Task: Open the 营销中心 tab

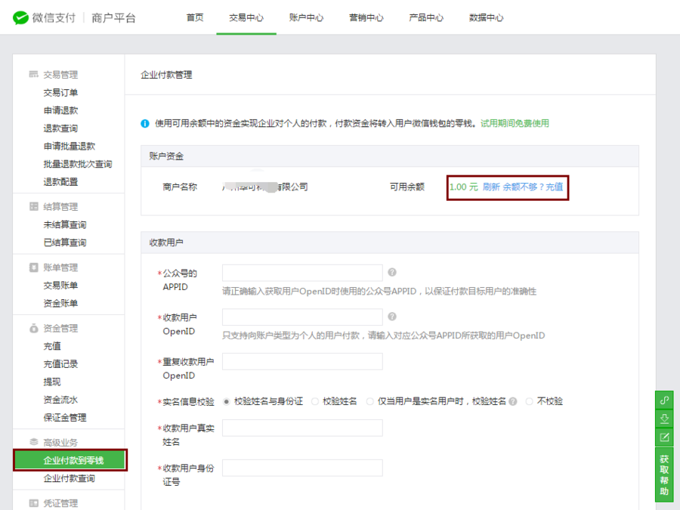Action: [366, 18]
